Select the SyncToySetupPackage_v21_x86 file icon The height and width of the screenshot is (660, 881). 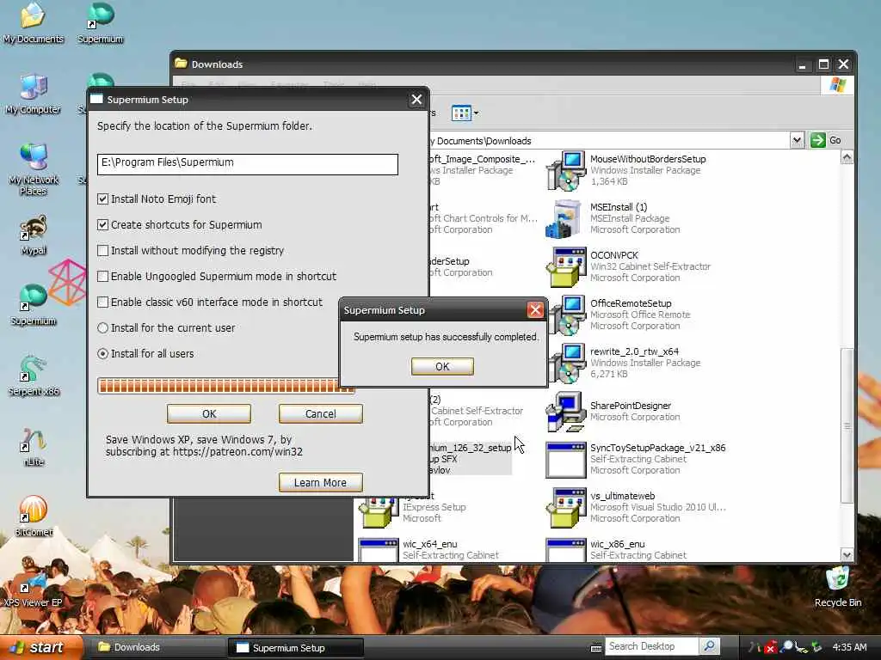pos(566,460)
